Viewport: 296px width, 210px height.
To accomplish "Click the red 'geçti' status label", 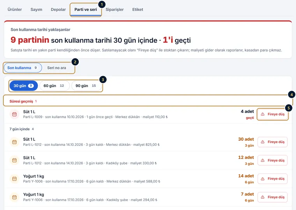I will pos(250,118).
